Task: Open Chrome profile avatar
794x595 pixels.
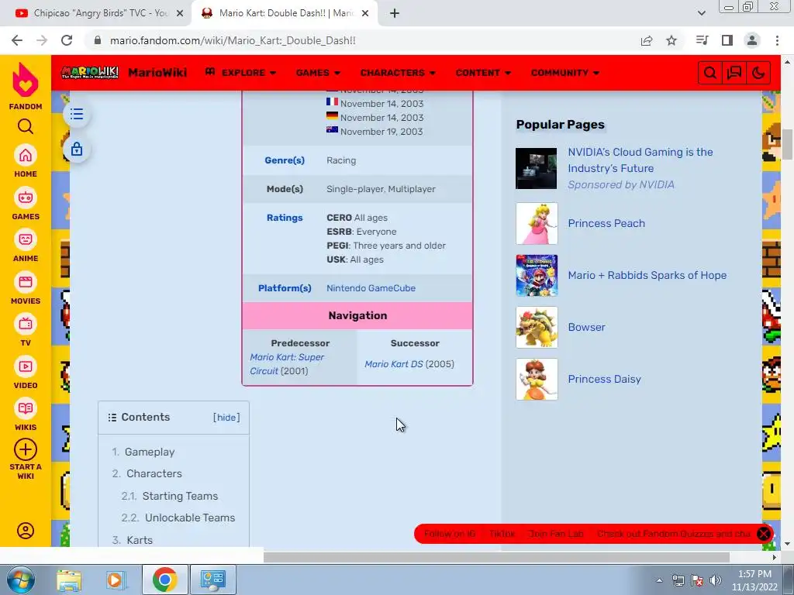Action: 752,40
